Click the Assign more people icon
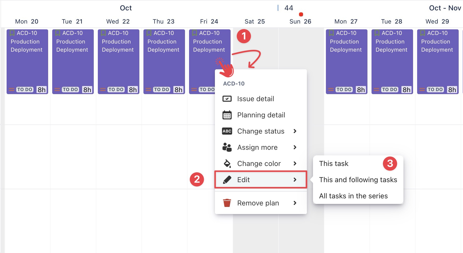 [x=227, y=147]
